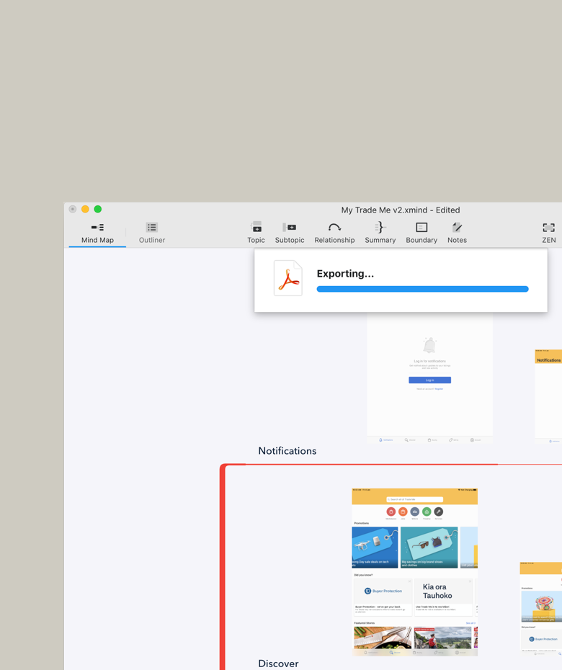Select the Relationship tool
This screenshot has height=670, width=562.
pyautogui.click(x=334, y=233)
